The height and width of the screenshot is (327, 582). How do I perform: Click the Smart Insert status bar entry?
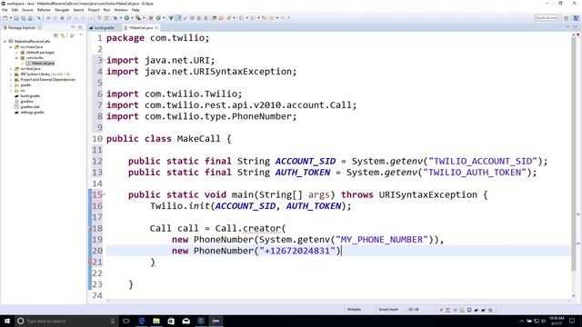388,309
